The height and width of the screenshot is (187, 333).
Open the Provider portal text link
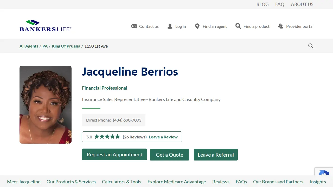pyautogui.click(x=300, y=26)
